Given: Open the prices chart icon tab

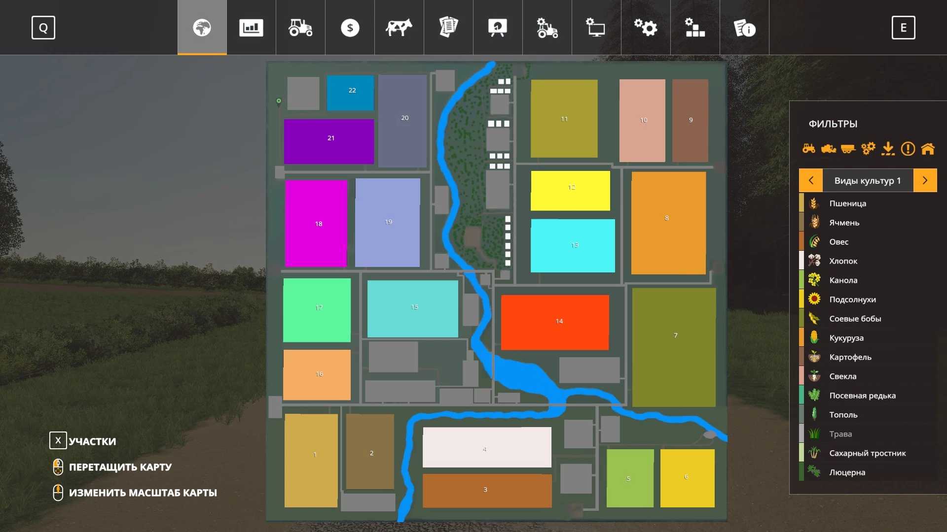Looking at the screenshot, I should [251, 28].
